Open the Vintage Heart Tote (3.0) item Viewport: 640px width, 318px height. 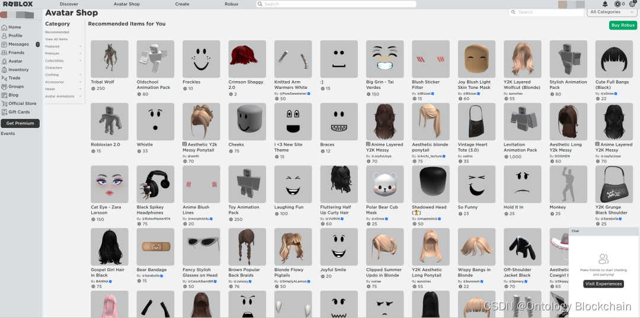click(476, 121)
